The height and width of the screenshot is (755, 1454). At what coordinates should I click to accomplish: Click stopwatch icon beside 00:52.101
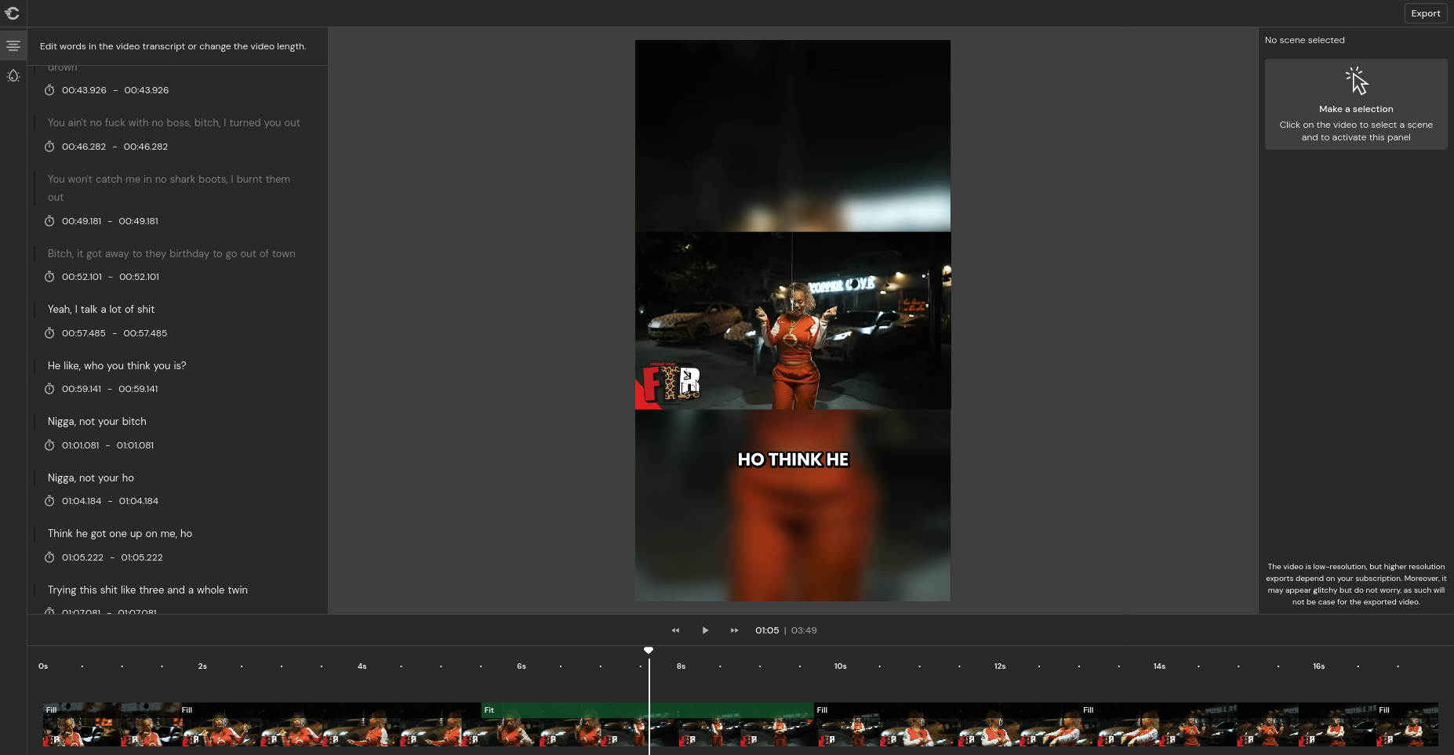[x=49, y=277]
